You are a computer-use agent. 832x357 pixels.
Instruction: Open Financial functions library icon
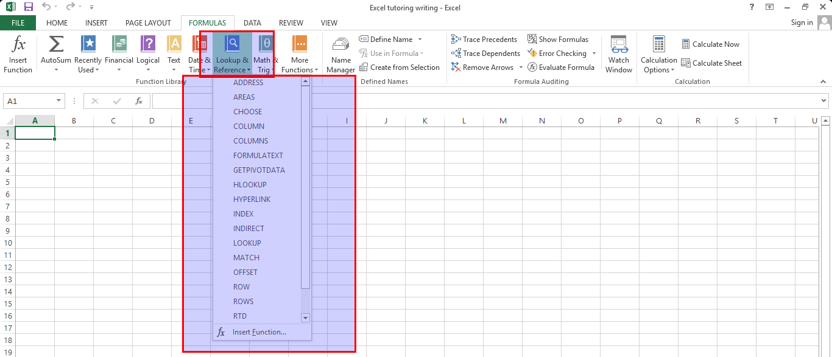[119, 45]
